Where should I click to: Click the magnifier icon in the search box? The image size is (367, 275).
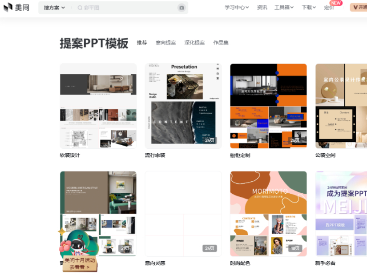pos(80,8)
